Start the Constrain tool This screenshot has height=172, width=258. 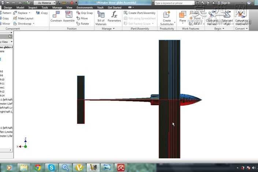(x=56, y=17)
